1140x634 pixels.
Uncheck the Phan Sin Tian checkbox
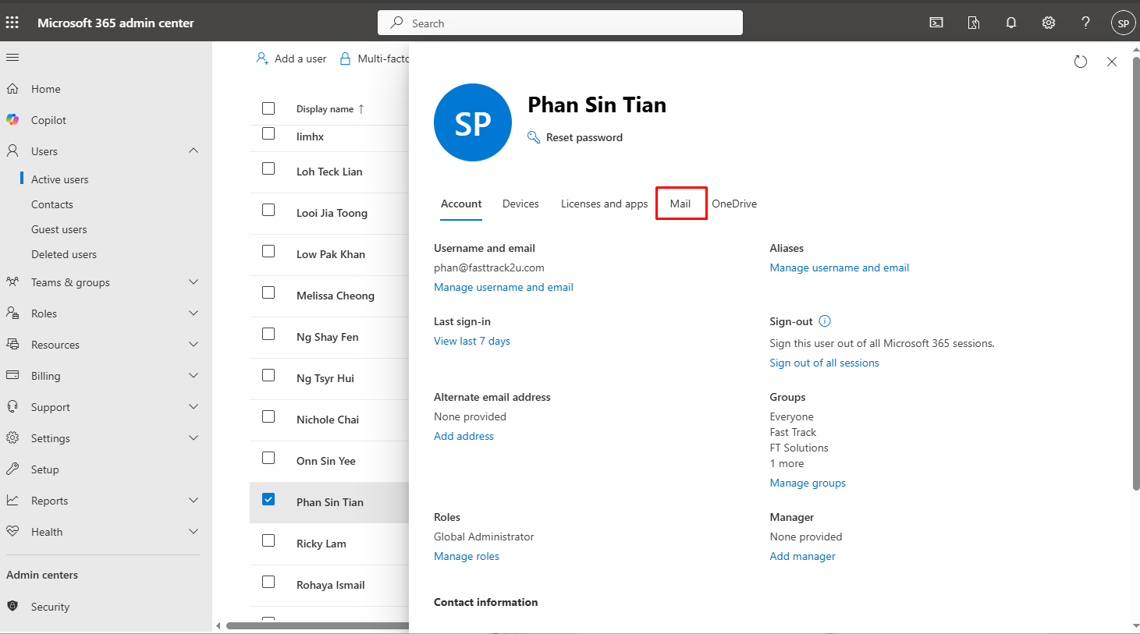(268, 499)
